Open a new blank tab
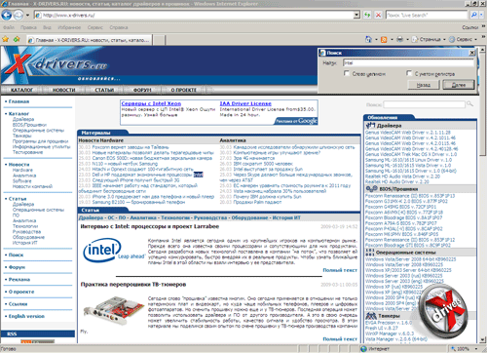 pyautogui.click(x=159, y=40)
